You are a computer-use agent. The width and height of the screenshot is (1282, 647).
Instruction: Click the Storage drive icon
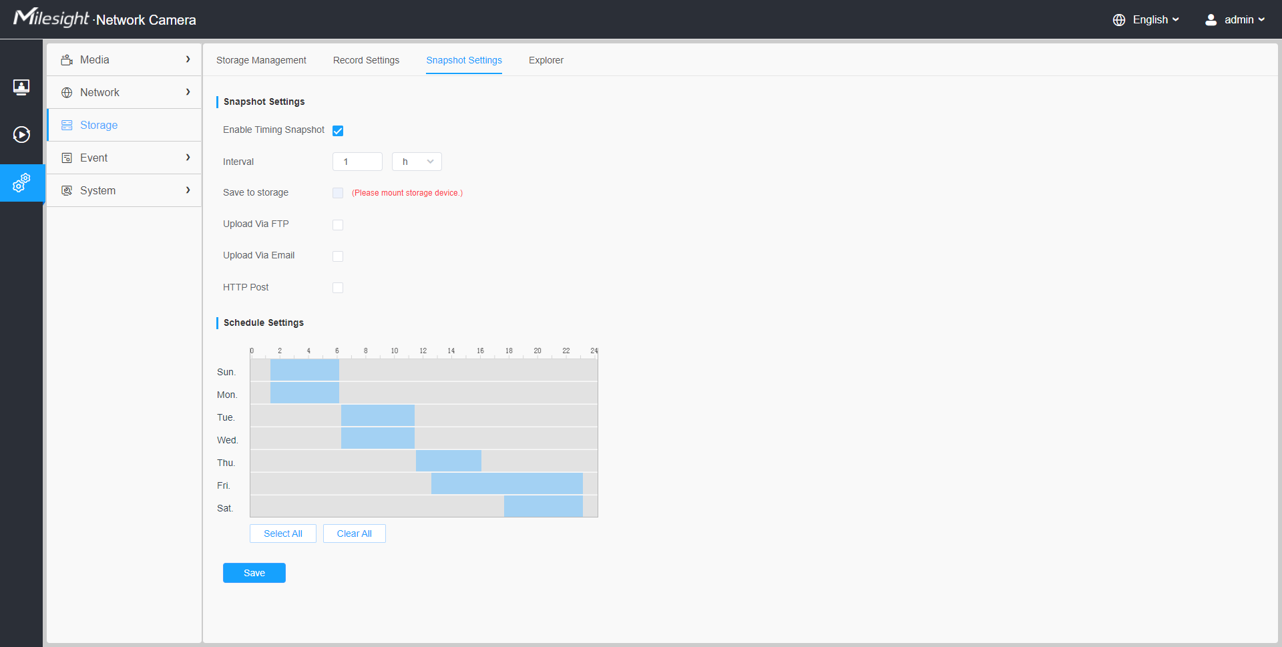coord(67,126)
